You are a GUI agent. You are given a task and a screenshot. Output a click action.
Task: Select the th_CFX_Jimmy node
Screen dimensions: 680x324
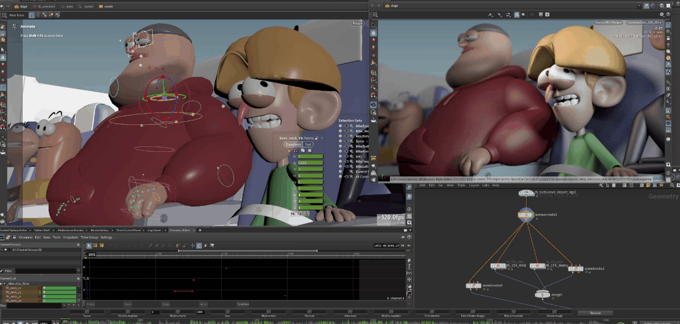pyautogui.click(x=537, y=266)
